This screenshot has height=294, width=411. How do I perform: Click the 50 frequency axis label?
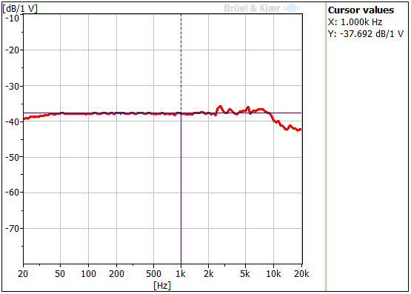click(x=60, y=274)
